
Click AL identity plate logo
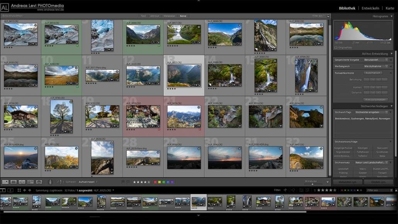coord(5,7)
